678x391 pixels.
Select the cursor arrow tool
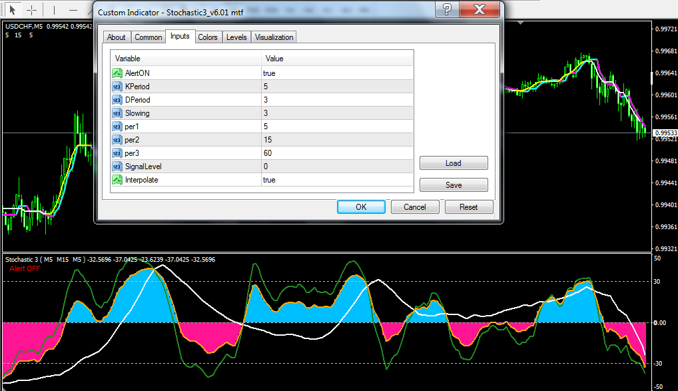(x=12, y=10)
